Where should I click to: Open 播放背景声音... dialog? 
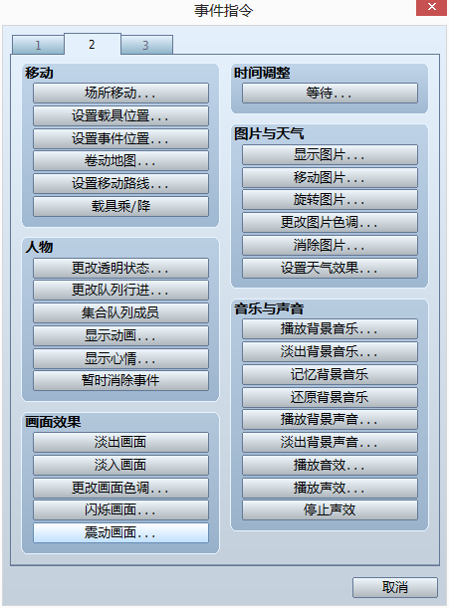click(x=330, y=420)
